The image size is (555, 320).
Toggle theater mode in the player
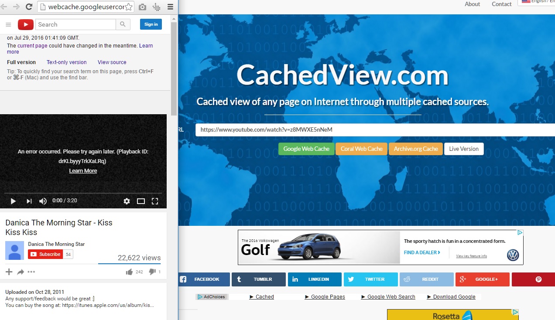click(140, 201)
